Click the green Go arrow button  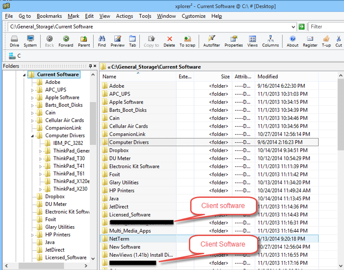pyautogui.click(x=302, y=27)
